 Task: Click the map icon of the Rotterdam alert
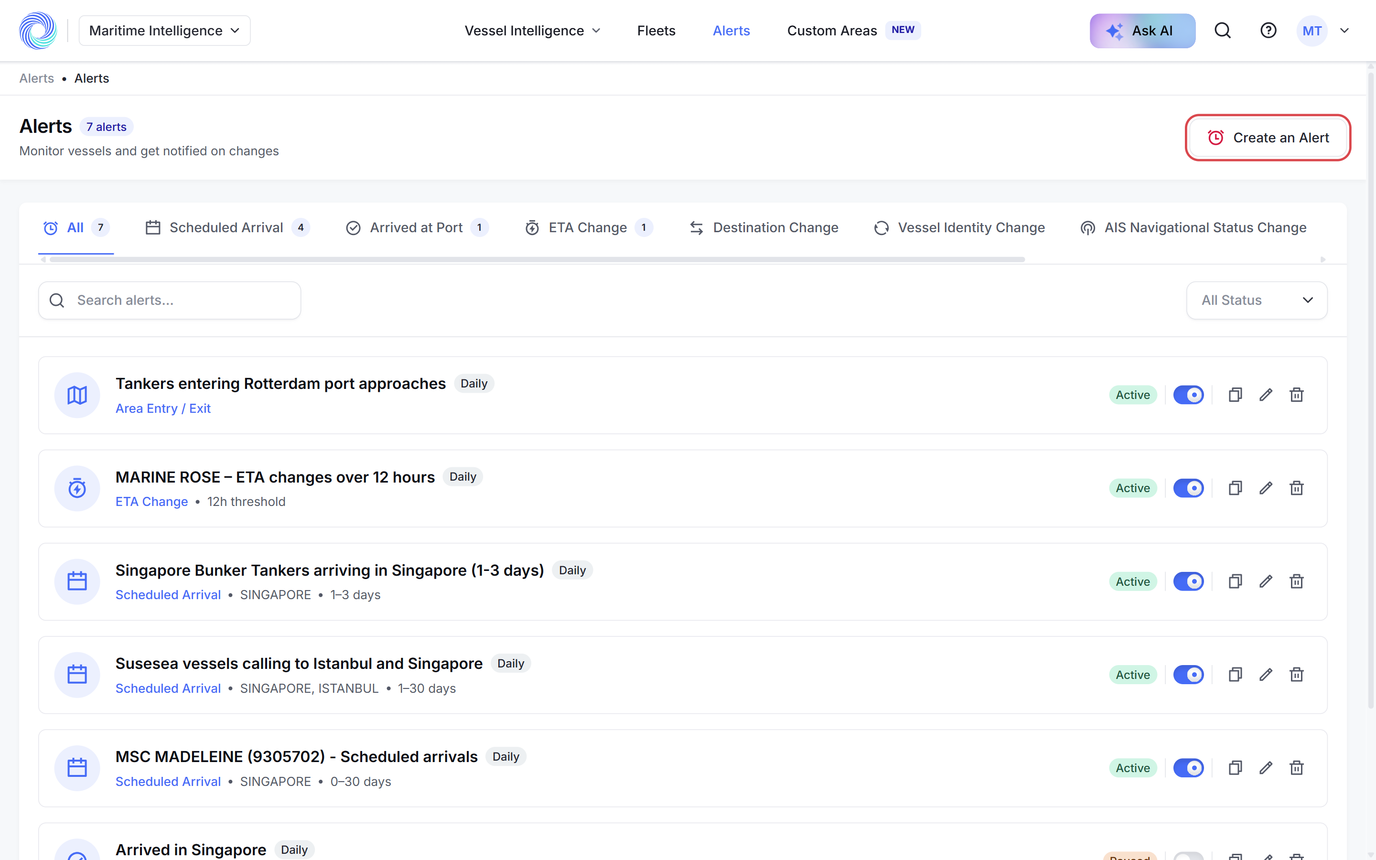pyautogui.click(x=77, y=395)
